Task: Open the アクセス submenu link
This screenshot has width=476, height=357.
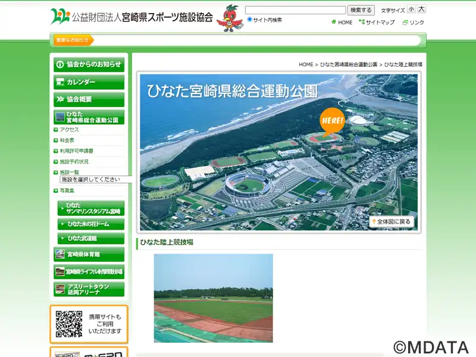Action: point(69,130)
